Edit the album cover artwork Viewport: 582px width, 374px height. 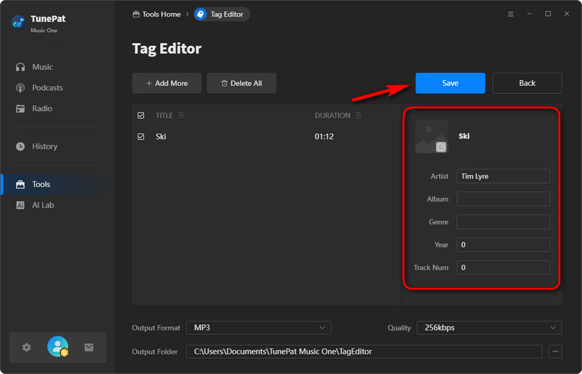click(x=431, y=137)
